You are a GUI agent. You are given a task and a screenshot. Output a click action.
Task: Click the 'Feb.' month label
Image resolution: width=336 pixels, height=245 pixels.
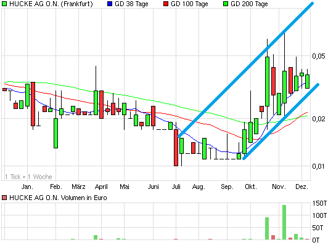56,187
